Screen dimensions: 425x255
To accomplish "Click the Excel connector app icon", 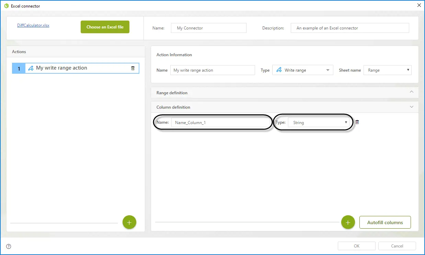I will coord(6,6).
